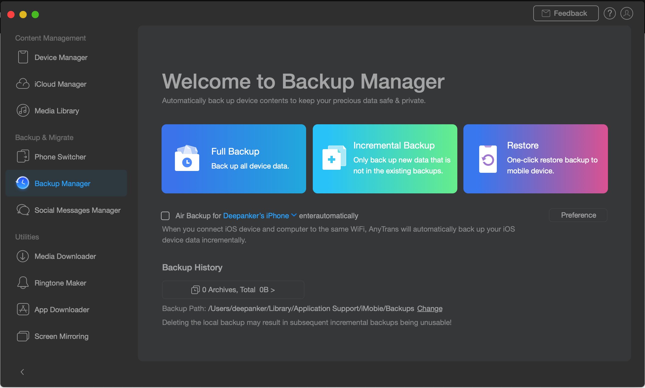Click the iCloud Manager cloud icon
The height and width of the screenshot is (388, 645).
pyautogui.click(x=23, y=84)
